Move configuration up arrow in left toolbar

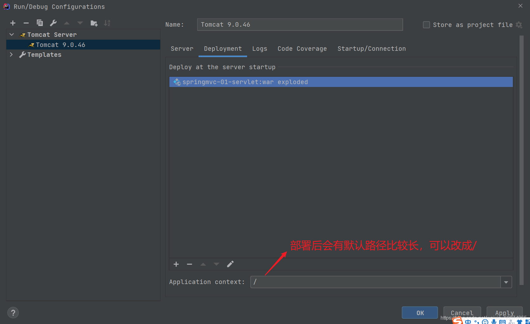pos(67,23)
